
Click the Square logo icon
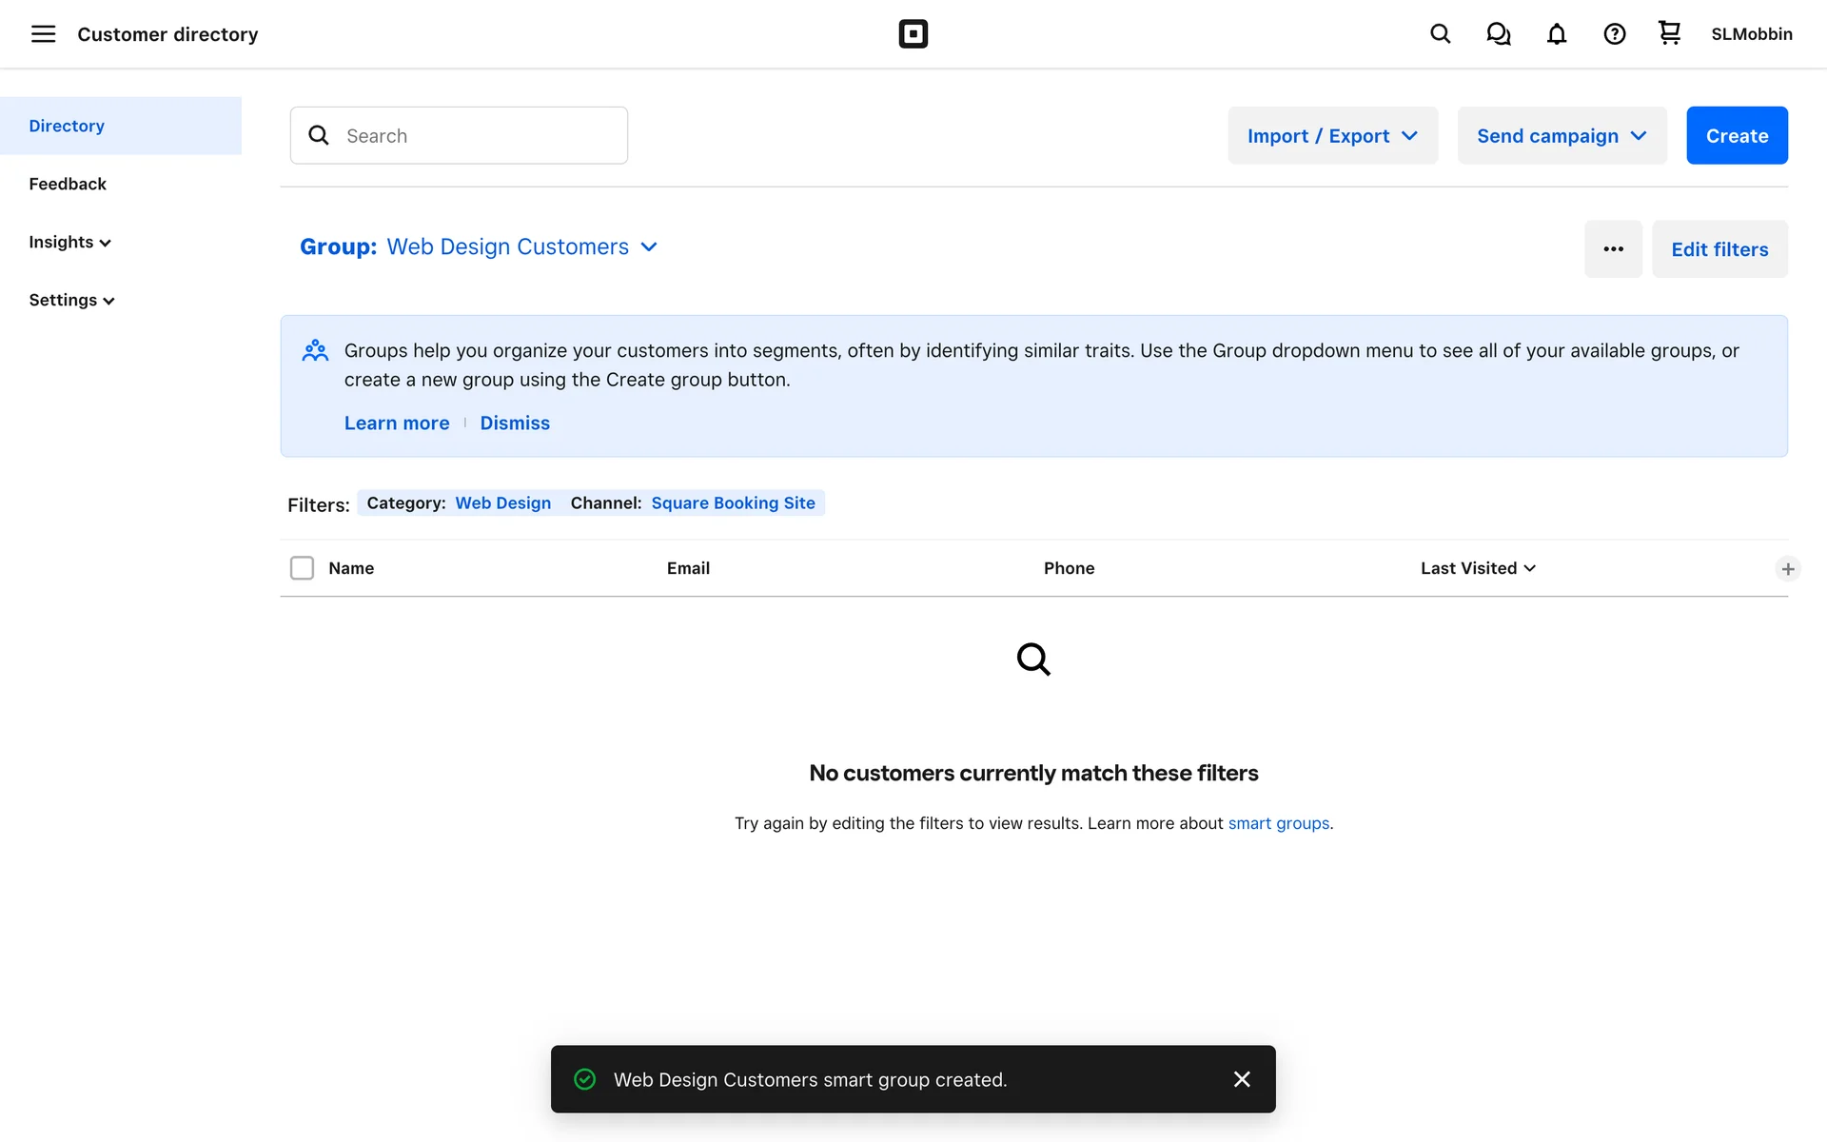(913, 34)
